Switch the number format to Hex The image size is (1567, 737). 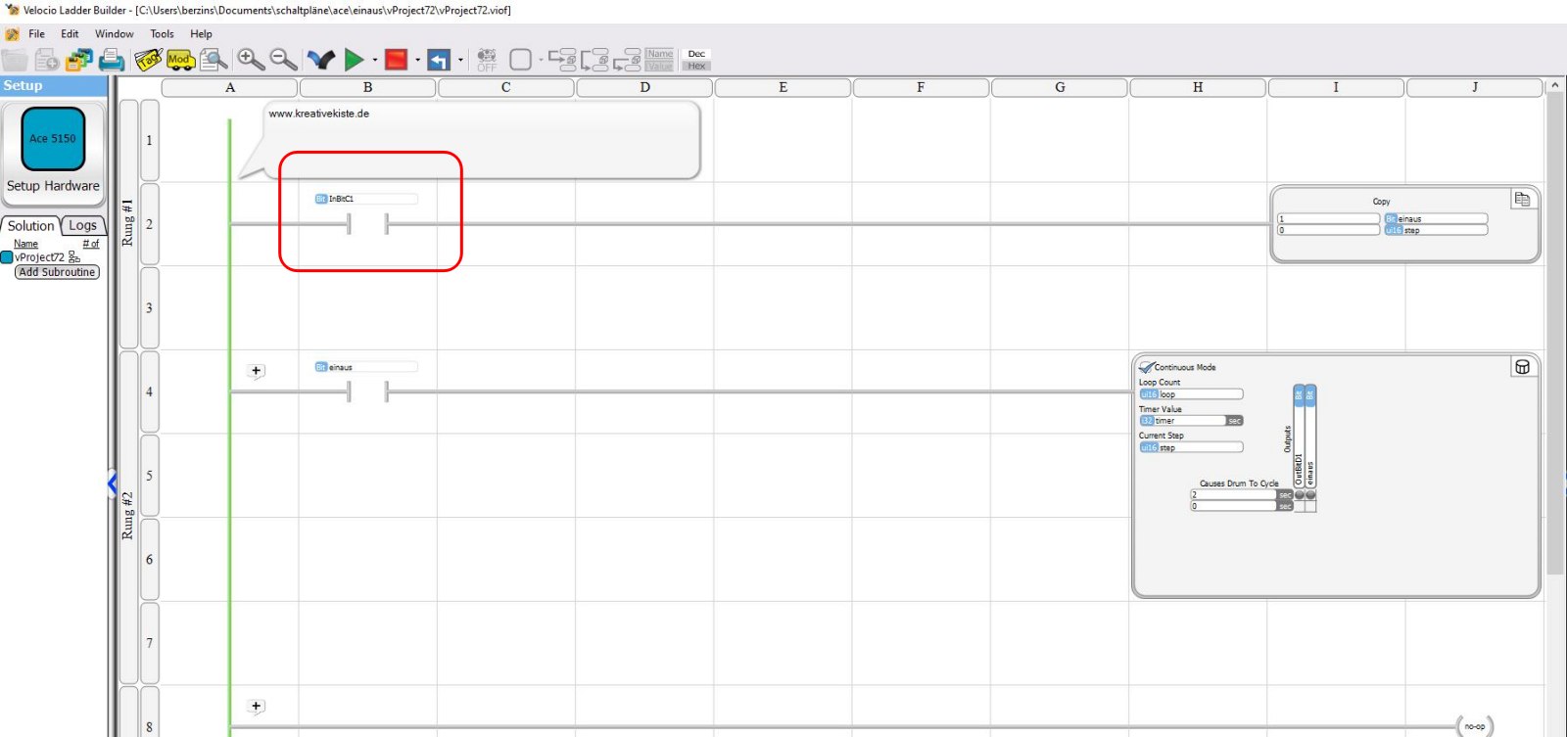point(696,67)
